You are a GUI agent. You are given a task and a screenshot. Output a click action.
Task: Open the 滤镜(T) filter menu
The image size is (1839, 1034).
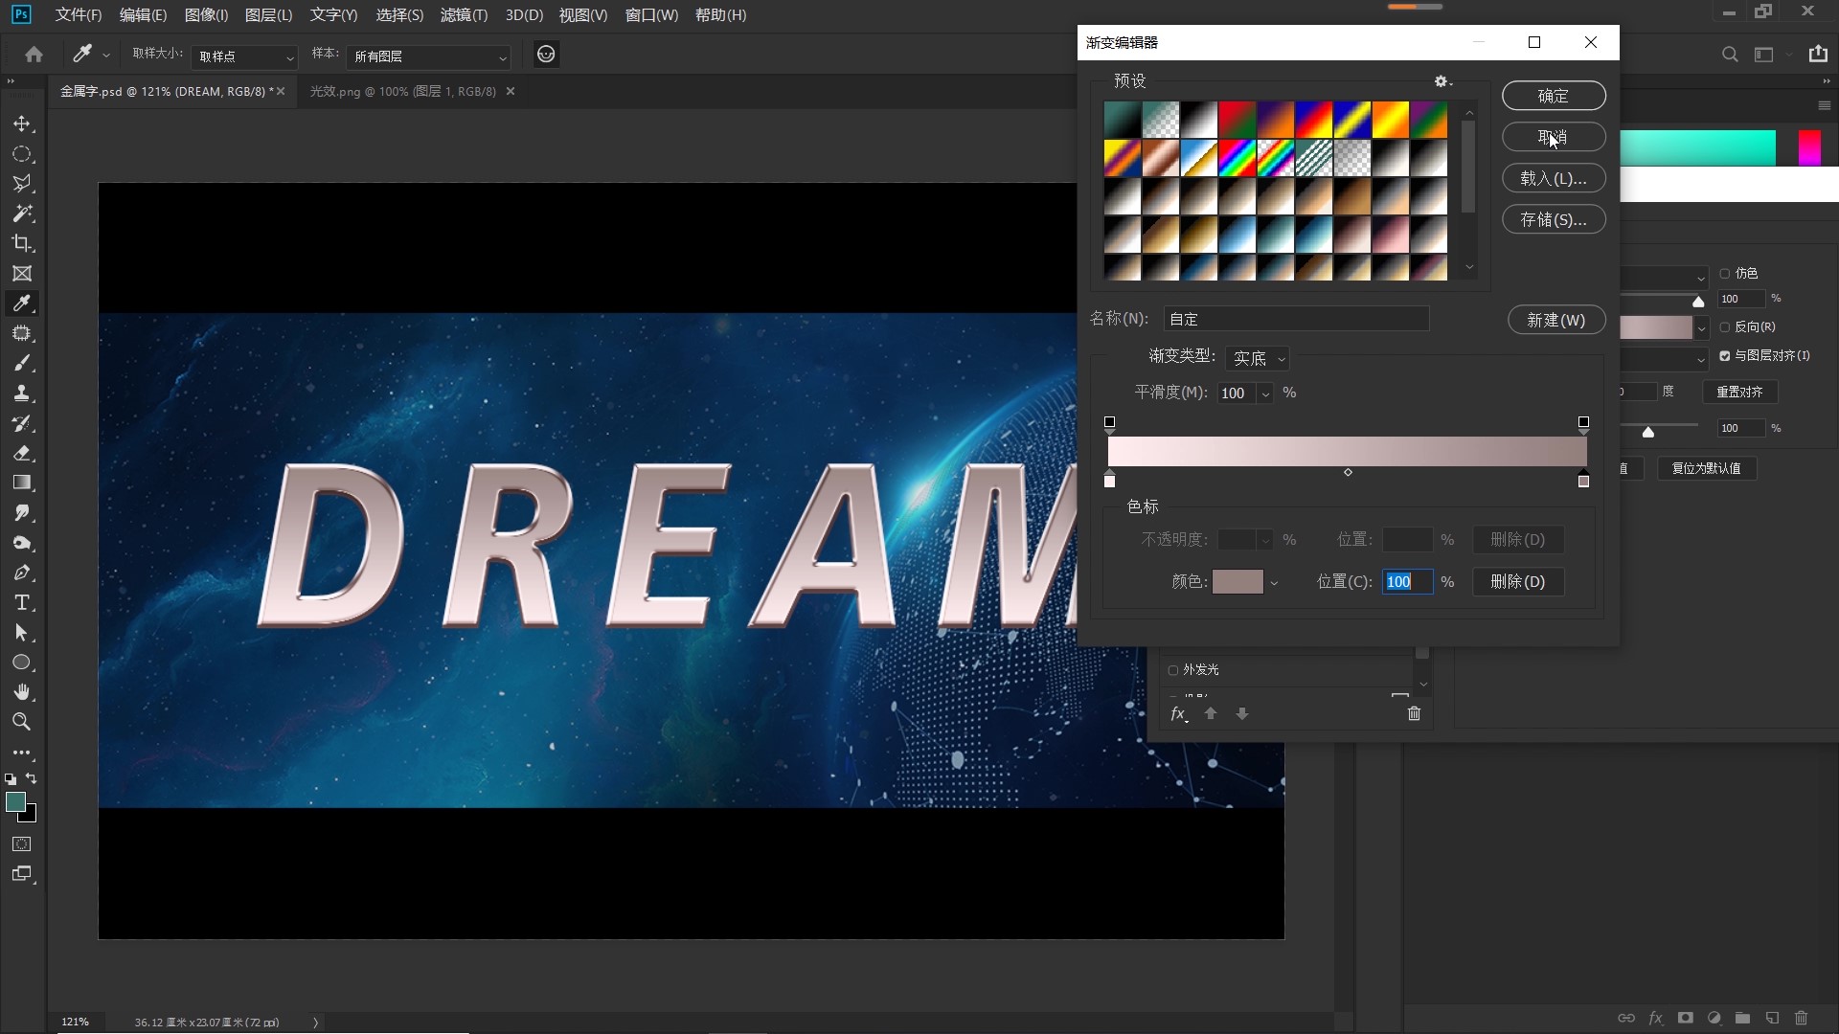click(464, 15)
